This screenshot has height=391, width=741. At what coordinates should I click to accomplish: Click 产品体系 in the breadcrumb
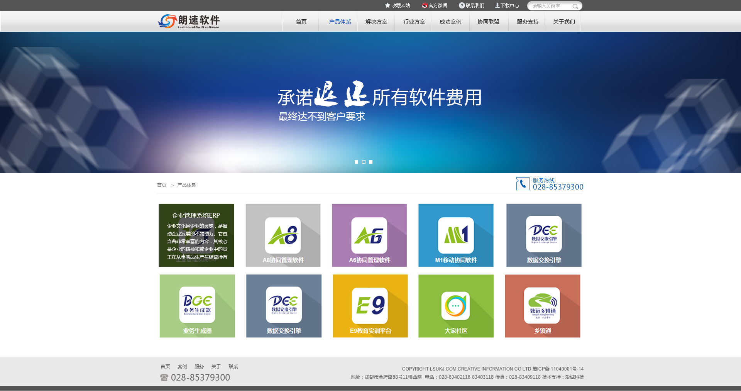[x=186, y=185]
